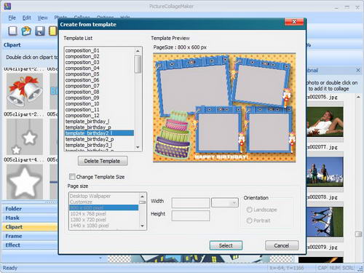Click the Save floppy disk icon
The image size is (364, 273).
click(x=40, y=31)
